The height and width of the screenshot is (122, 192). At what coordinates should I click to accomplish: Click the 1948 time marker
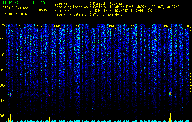pyautogui.click(x=149, y=26)
